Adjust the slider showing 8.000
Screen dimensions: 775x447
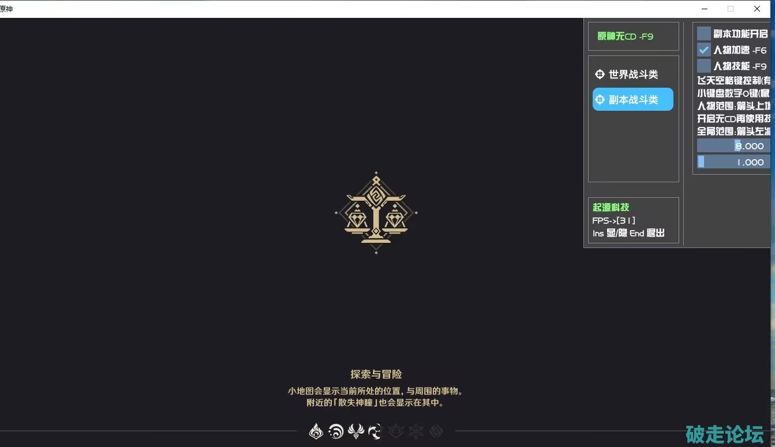point(733,146)
